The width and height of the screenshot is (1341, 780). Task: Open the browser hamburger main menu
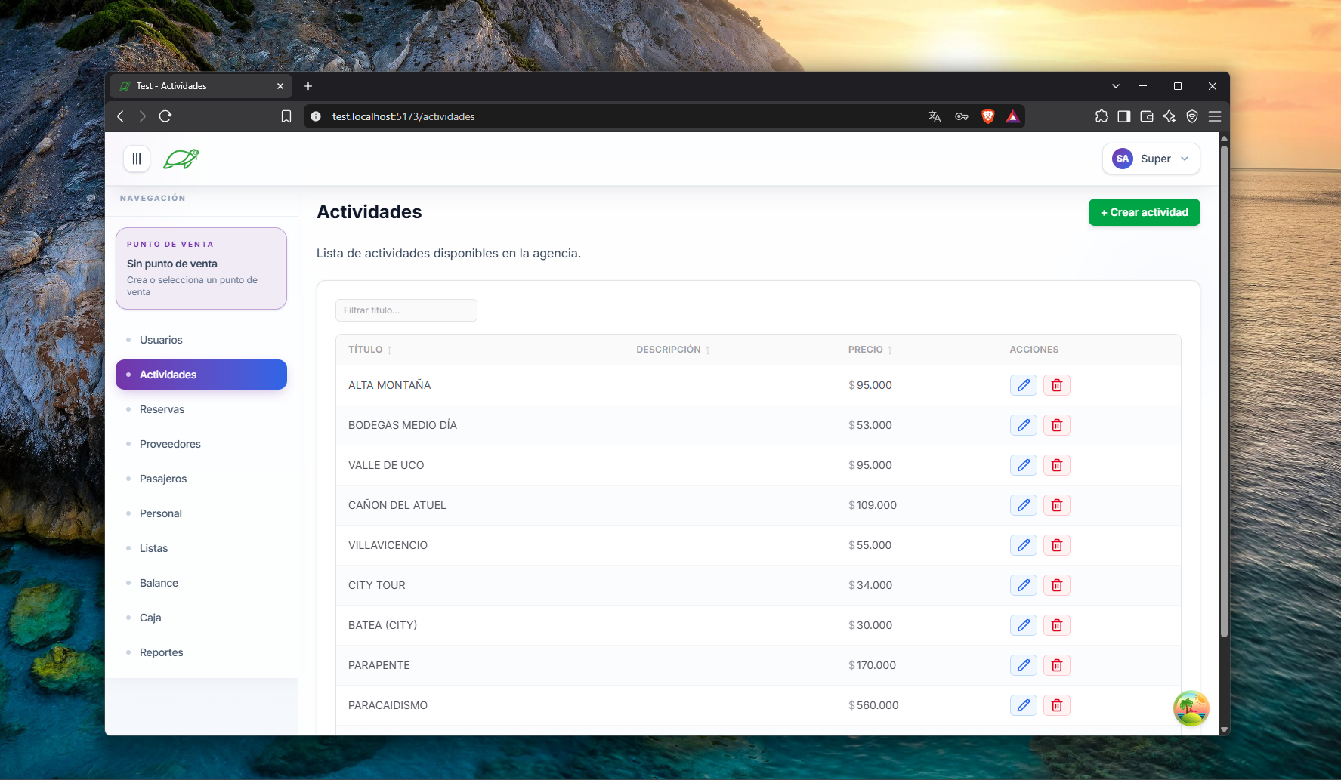click(x=1215, y=116)
